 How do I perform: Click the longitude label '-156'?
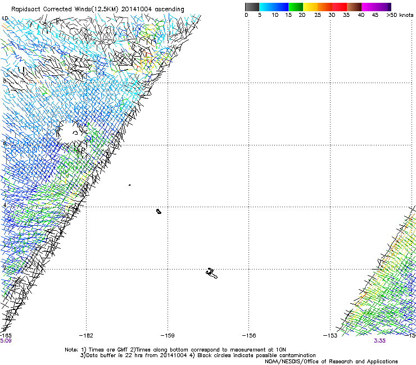(249, 336)
